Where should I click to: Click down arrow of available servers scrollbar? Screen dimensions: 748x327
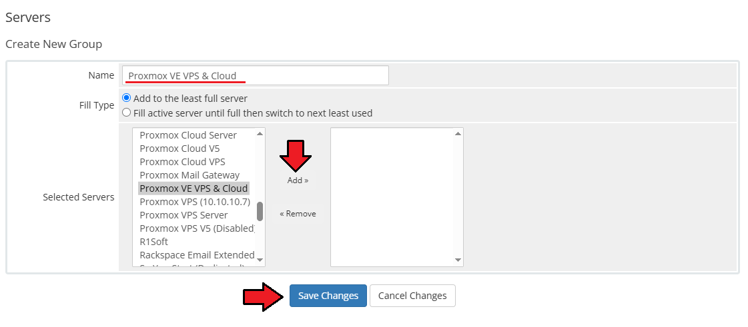260,260
